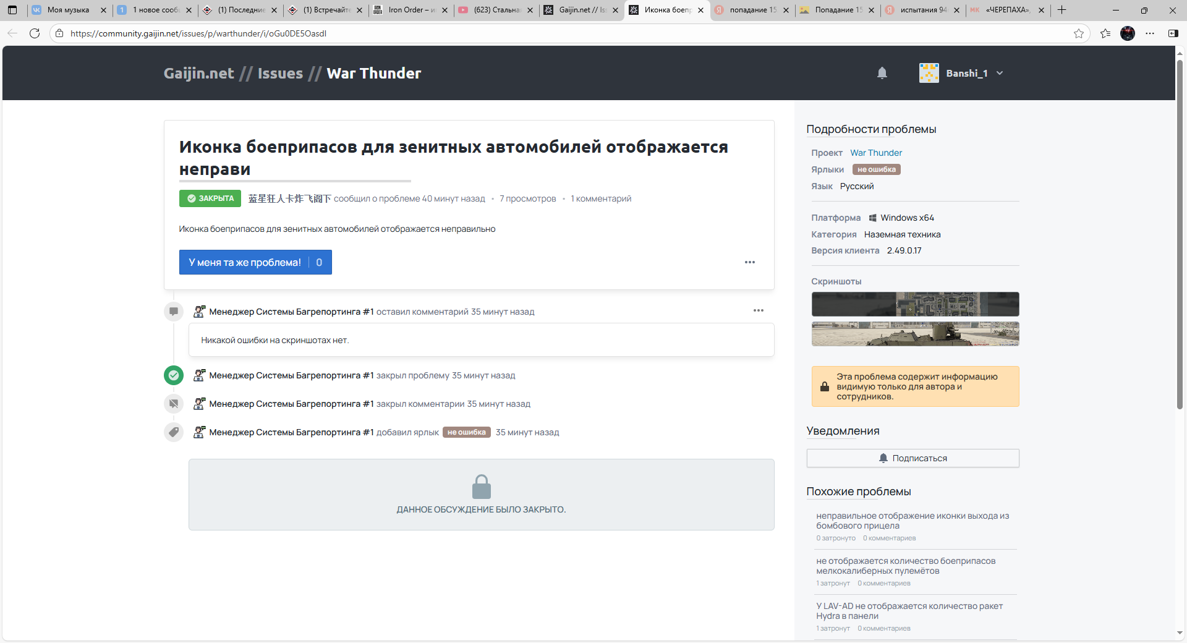Click 'У меня та же проблема!' button
This screenshot has height=643, width=1187.
point(255,262)
